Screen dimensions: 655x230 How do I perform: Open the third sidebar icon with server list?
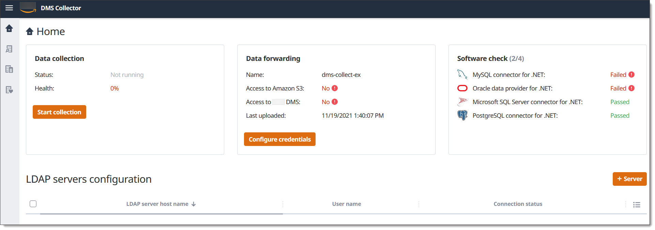(9, 69)
